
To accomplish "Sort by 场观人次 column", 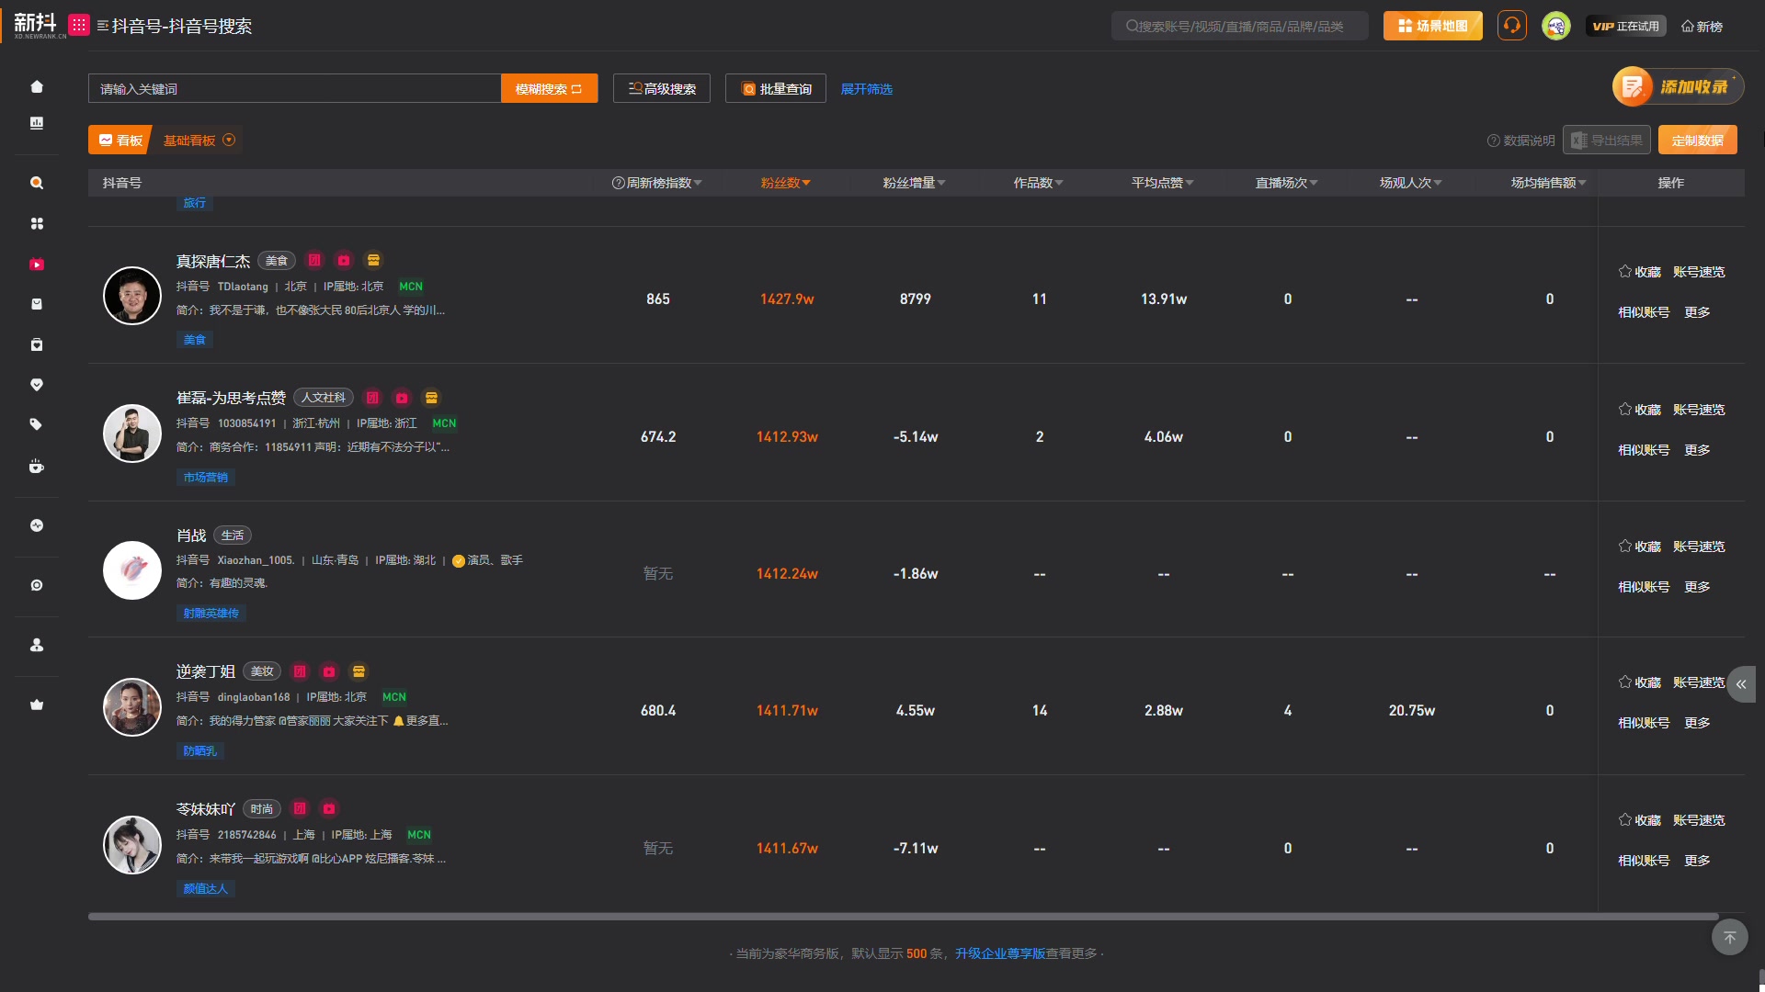I will (1411, 183).
